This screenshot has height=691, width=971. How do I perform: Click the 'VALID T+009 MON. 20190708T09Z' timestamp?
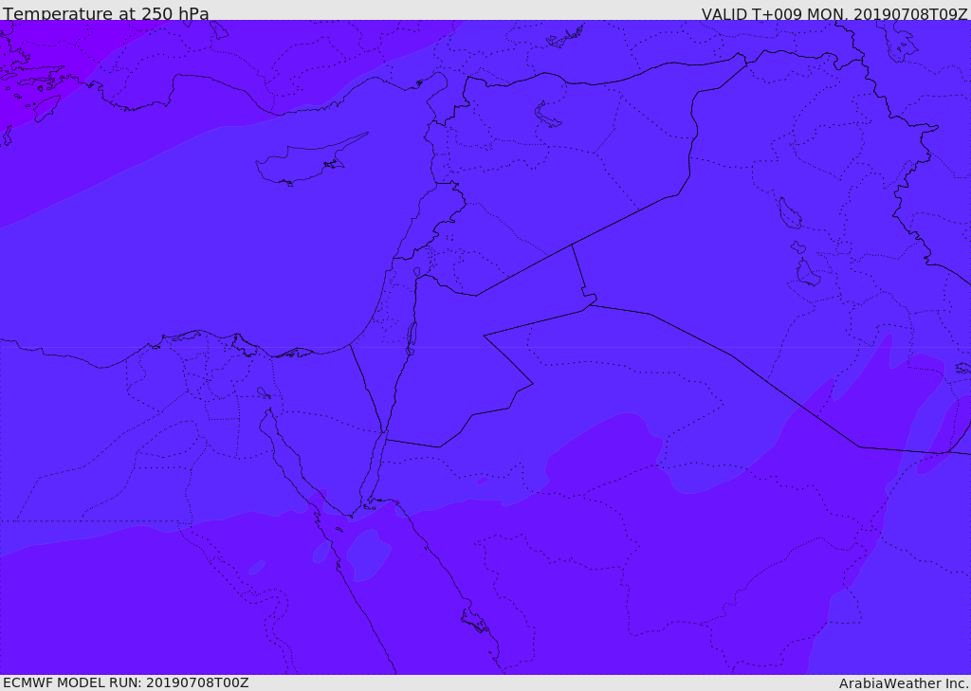click(x=834, y=13)
